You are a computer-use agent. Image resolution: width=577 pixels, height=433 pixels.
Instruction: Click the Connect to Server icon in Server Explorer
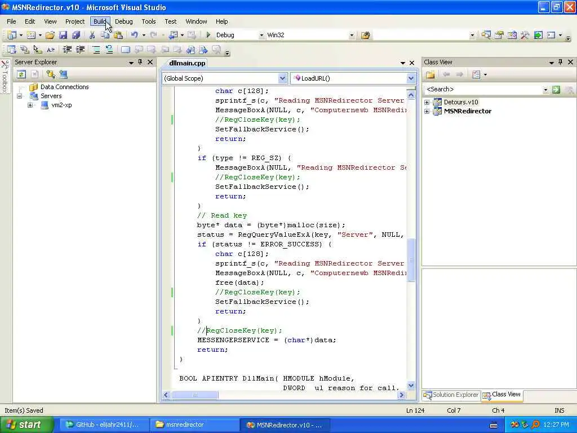point(63,74)
